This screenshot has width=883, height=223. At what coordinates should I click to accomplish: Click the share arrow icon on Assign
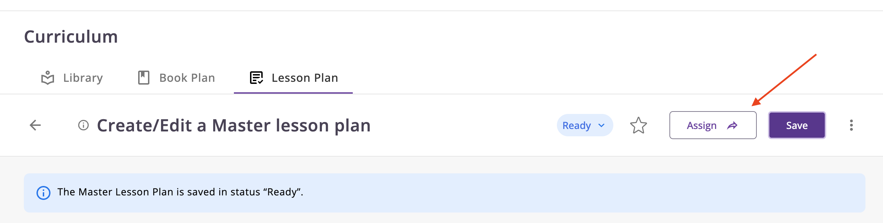click(732, 125)
